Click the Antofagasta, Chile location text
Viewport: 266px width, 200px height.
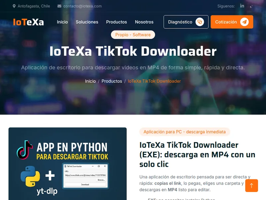(x=34, y=6)
